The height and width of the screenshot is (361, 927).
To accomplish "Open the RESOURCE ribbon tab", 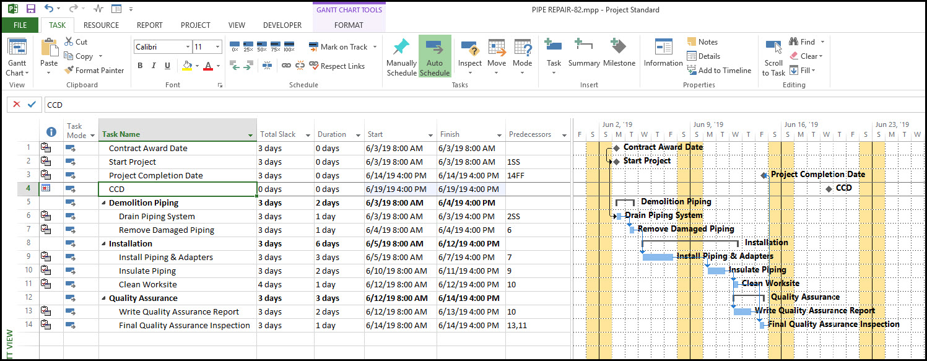I will [101, 25].
